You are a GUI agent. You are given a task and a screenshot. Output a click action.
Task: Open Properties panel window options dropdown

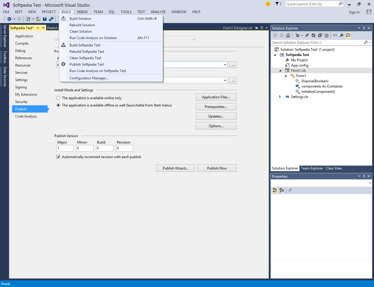pyautogui.click(x=359, y=176)
